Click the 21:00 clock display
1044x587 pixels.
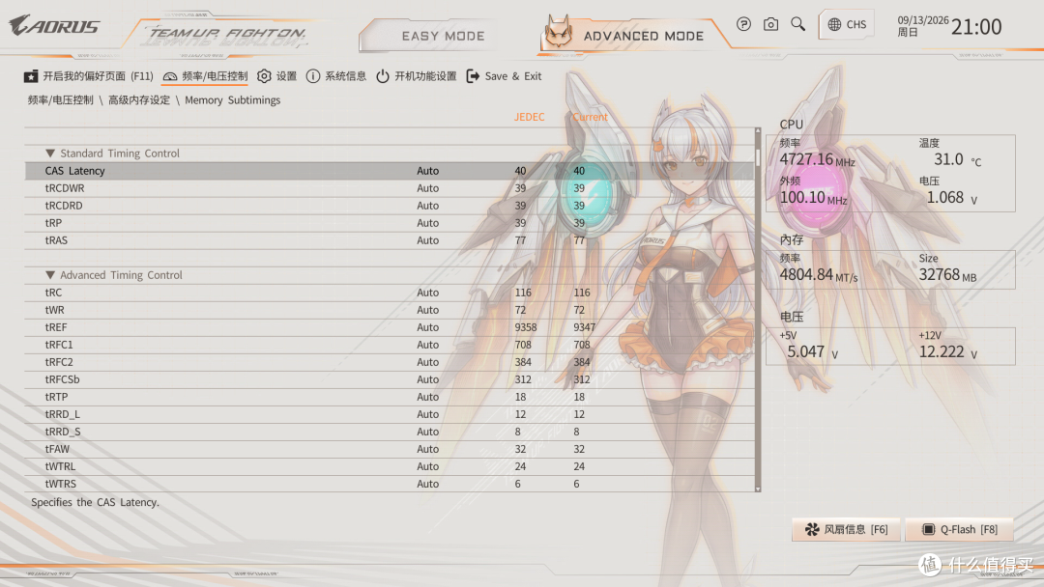(976, 27)
